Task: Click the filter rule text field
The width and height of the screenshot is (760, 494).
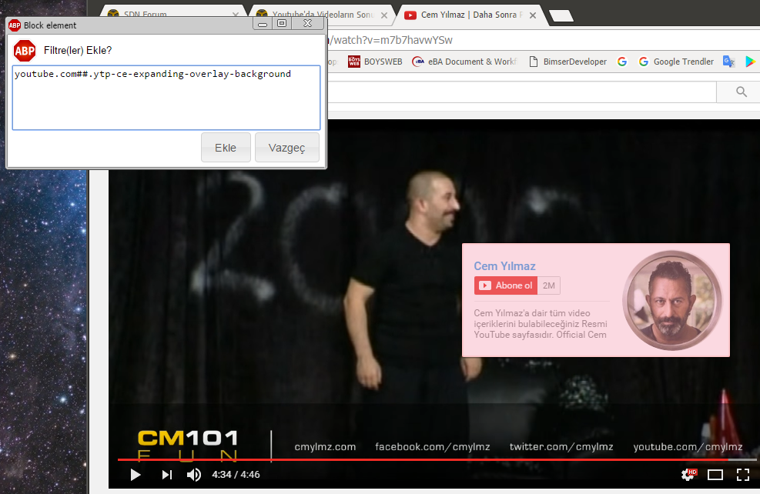Action: pyautogui.click(x=166, y=98)
